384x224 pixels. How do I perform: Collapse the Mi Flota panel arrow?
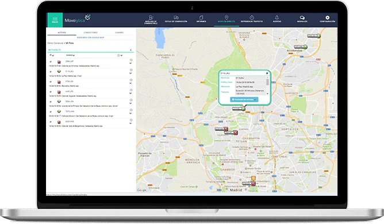130,50
